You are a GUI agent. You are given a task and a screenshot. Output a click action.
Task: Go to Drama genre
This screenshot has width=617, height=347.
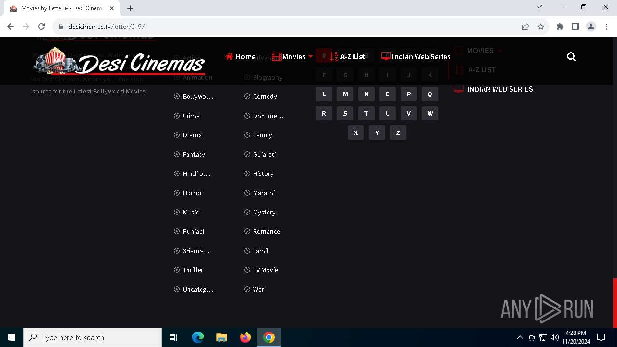tap(188, 135)
